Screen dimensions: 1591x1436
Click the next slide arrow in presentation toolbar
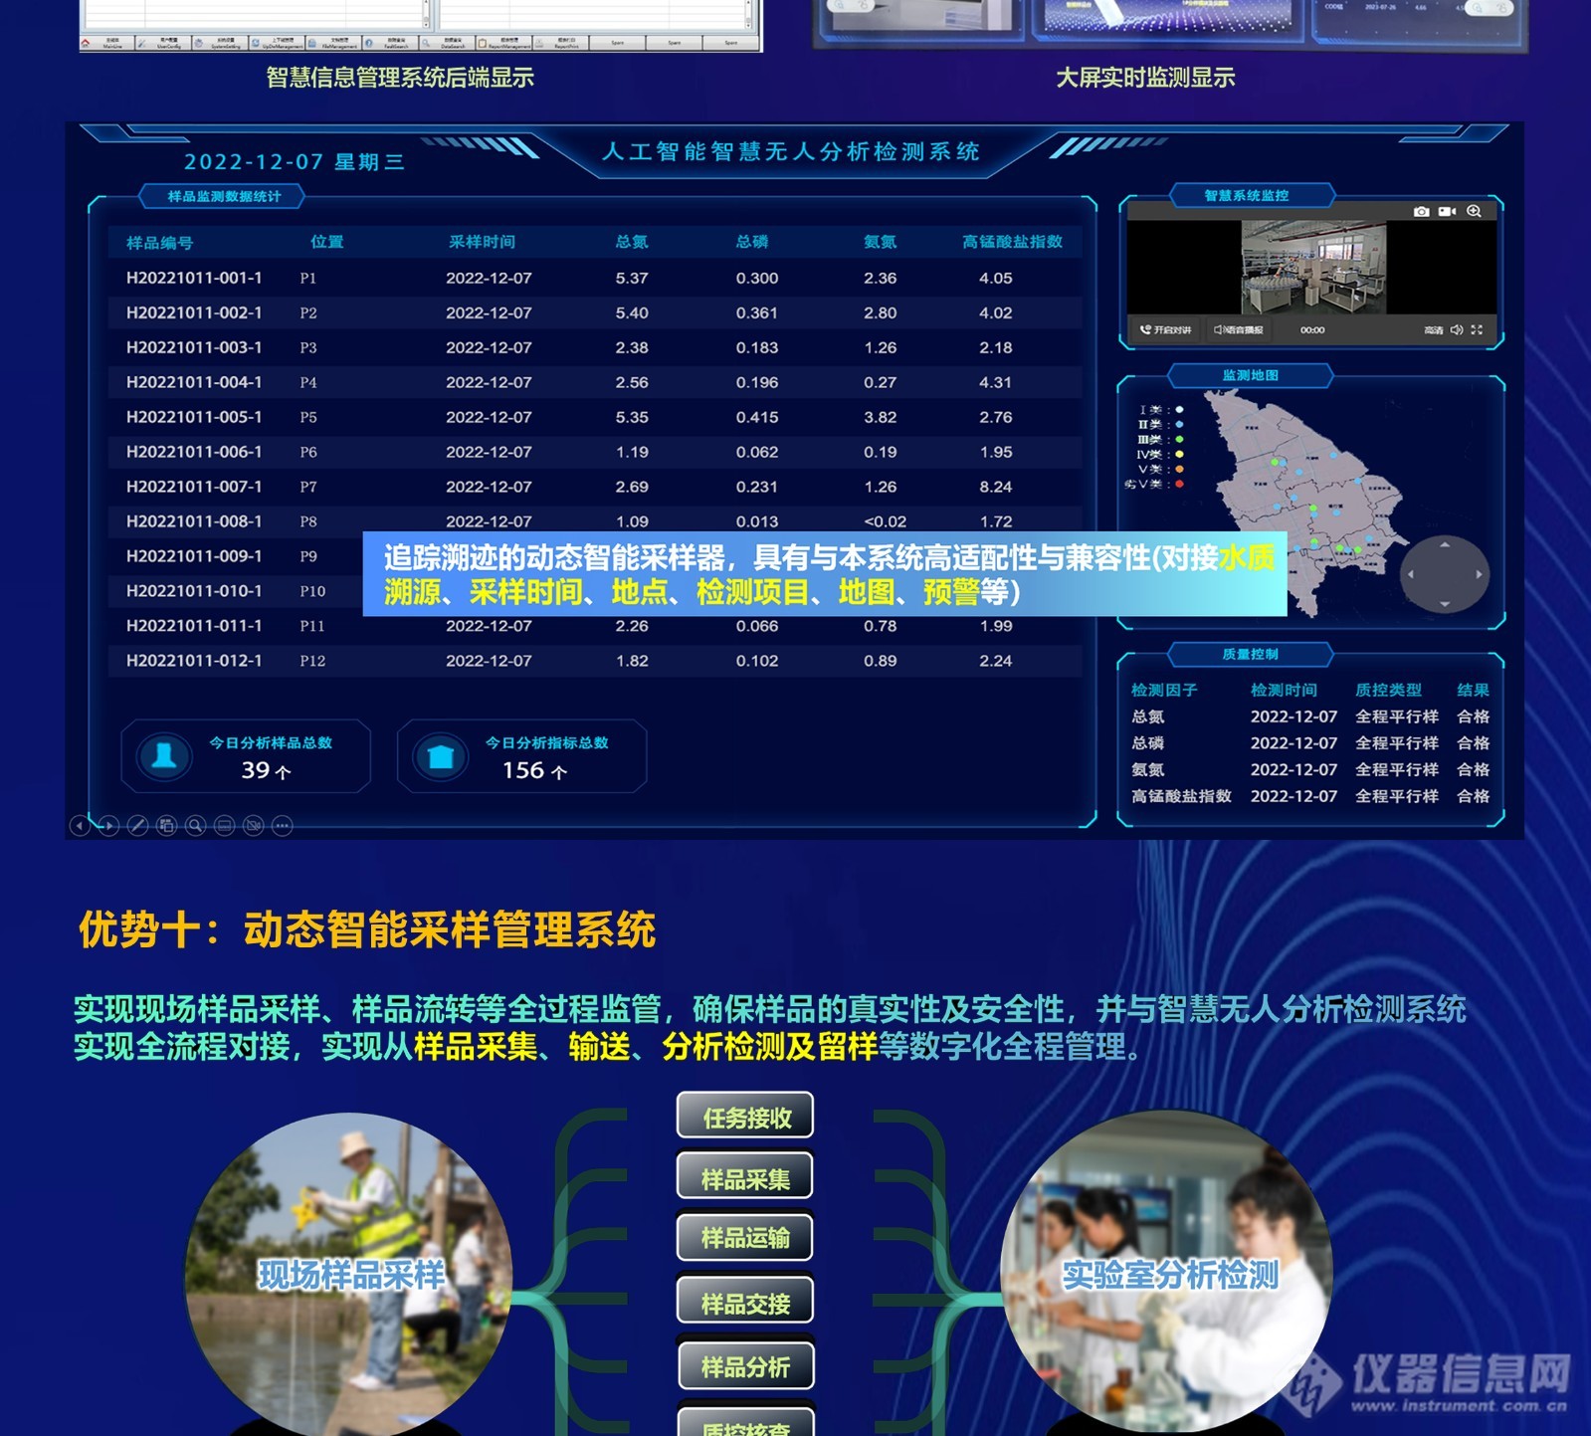tap(108, 825)
